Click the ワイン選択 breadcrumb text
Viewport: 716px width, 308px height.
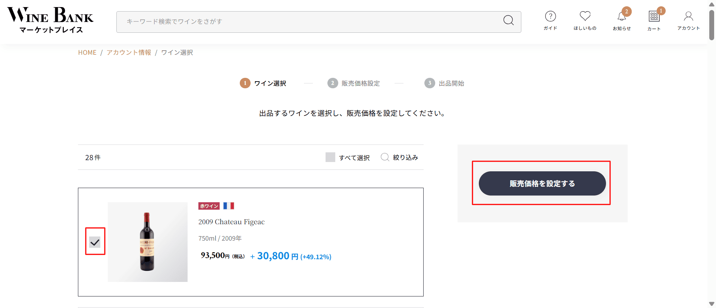click(177, 53)
